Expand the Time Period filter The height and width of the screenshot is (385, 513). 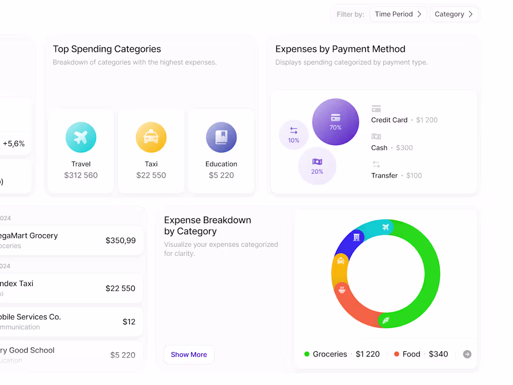(x=398, y=14)
